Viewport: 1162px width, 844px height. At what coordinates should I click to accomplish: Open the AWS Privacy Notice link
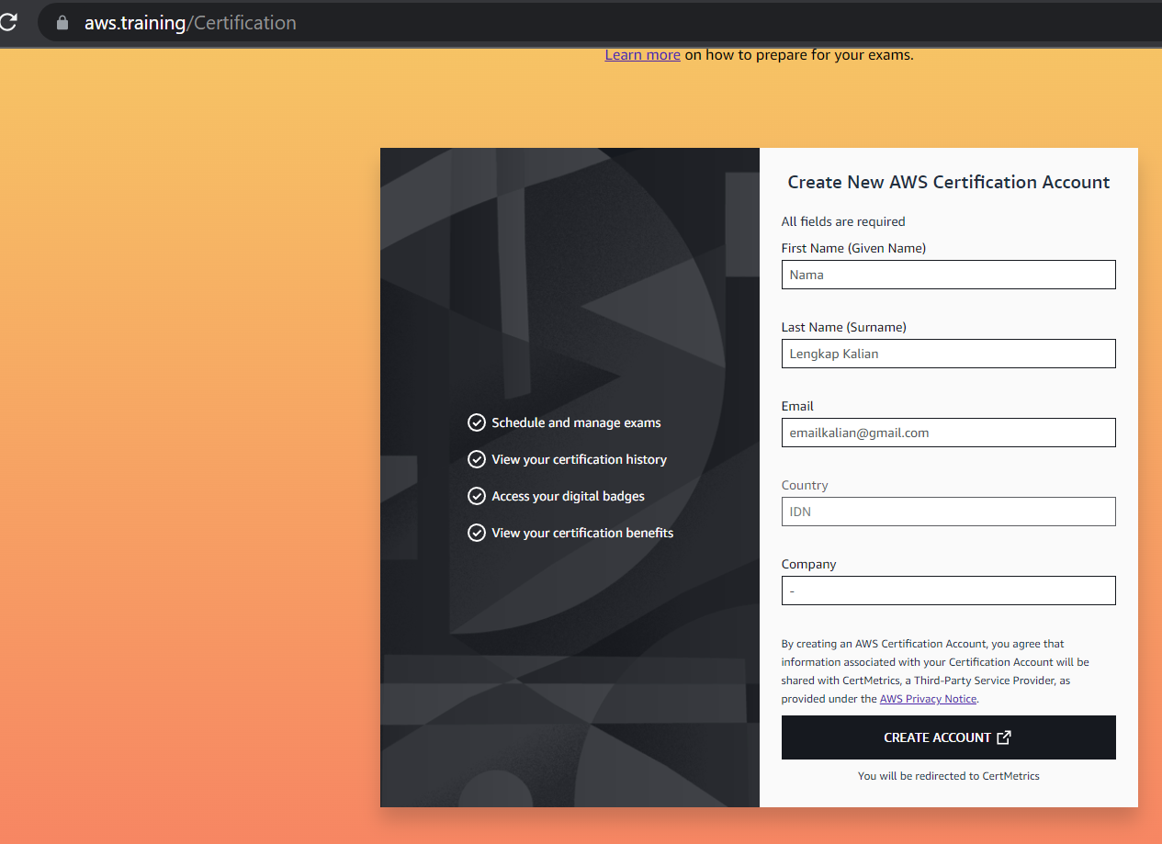click(x=928, y=699)
